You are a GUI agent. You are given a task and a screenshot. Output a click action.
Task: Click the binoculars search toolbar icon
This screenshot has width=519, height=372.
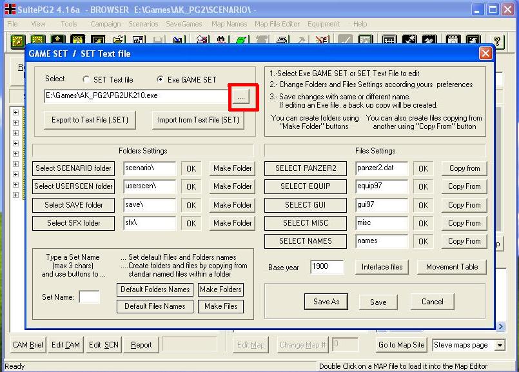pyautogui.click(x=221, y=41)
